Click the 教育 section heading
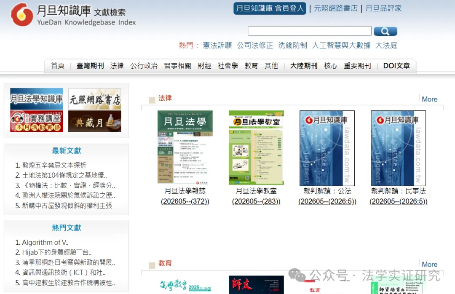Image resolution: width=455 pixels, height=294 pixels. 165,263
